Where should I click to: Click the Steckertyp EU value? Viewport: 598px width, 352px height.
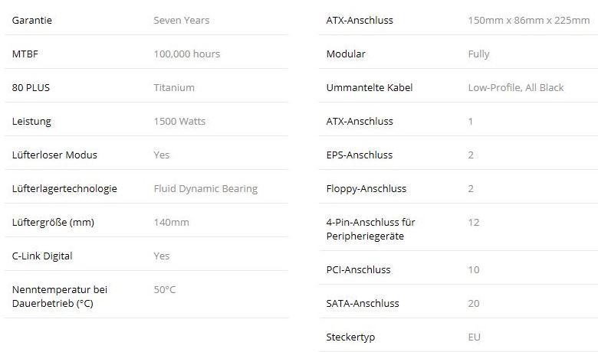pos(475,337)
